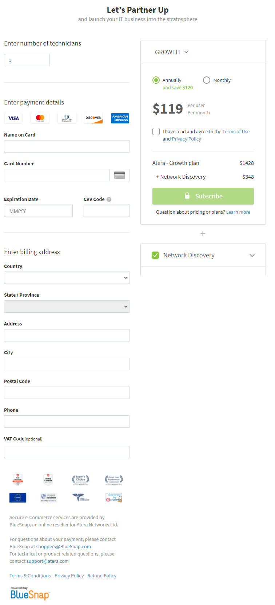
Task: Expand the Network Discovery chevron
Action: (252, 255)
